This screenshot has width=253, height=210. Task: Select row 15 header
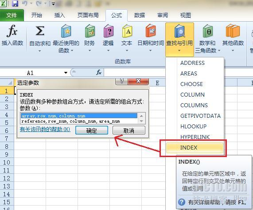(x=7, y=202)
